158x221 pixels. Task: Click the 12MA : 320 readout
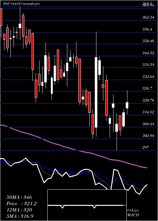[19, 210]
